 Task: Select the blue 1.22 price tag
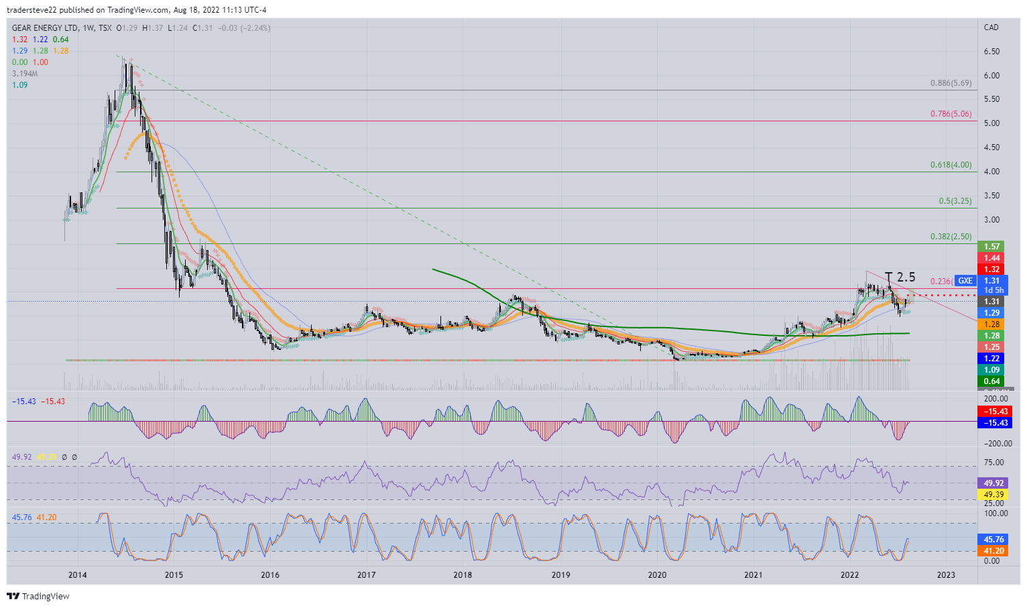[x=991, y=359]
